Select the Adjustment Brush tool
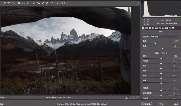 (43, 3)
